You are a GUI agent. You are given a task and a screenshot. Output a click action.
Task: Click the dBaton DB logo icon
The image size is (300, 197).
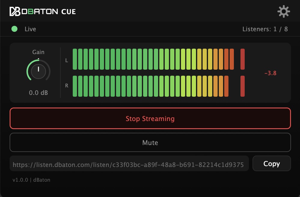(15, 11)
